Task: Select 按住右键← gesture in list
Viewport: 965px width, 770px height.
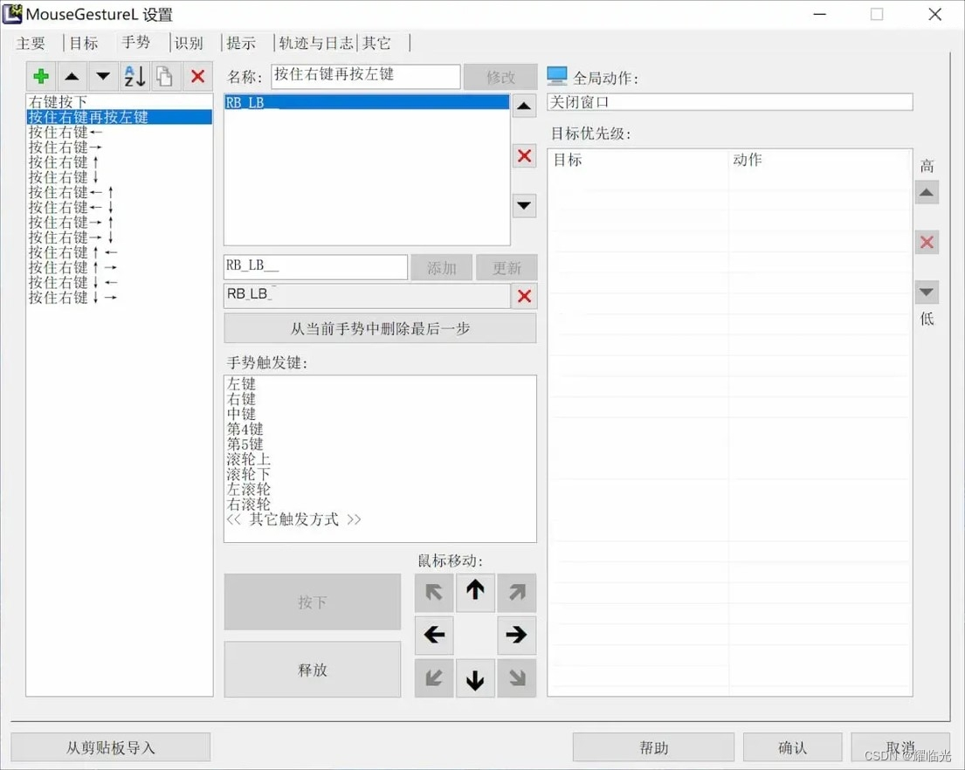Action: [x=120, y=132]
